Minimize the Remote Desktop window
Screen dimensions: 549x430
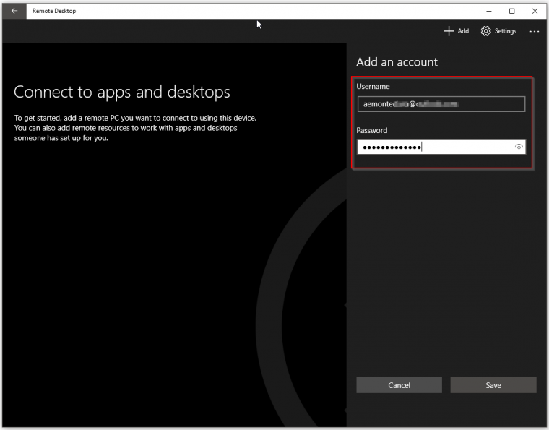pos(489,12)
